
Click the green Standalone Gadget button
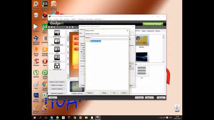153,24
